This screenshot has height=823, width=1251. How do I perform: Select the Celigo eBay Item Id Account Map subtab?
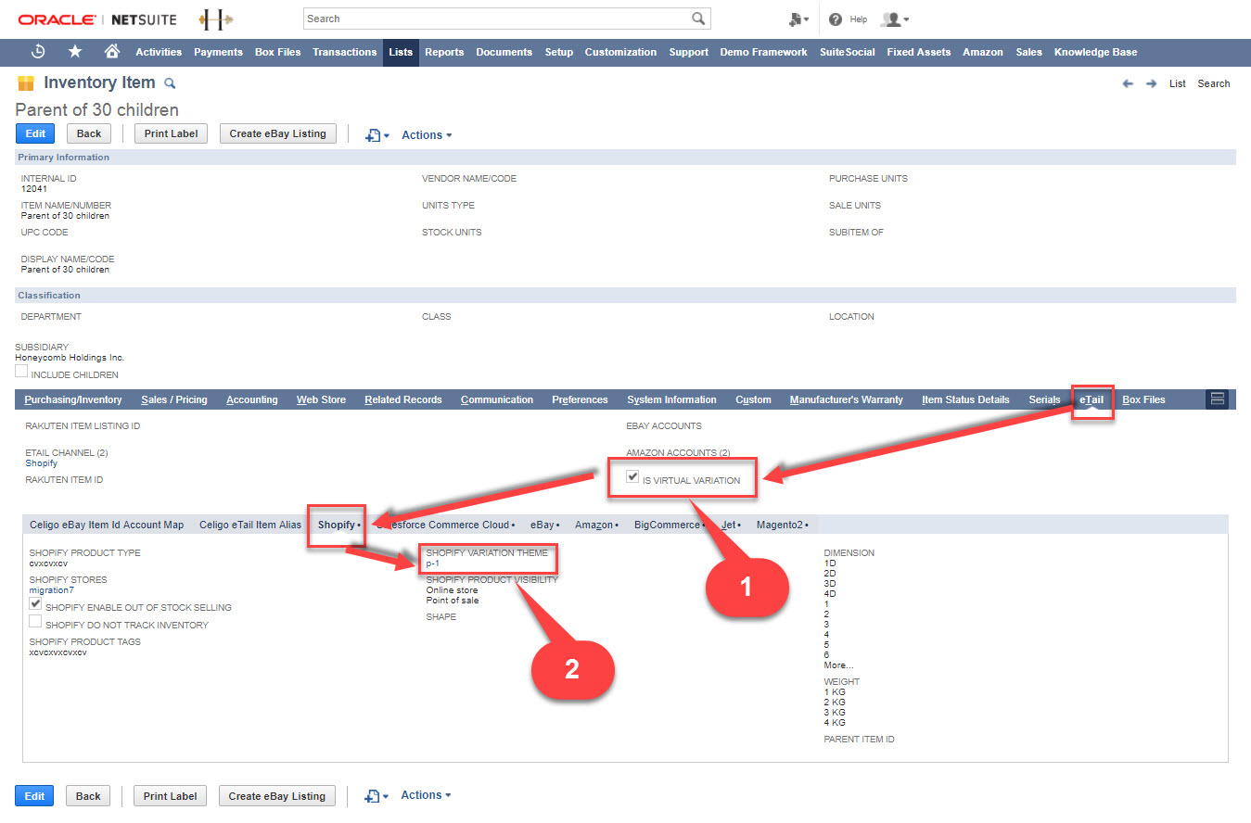click(107, 525)
